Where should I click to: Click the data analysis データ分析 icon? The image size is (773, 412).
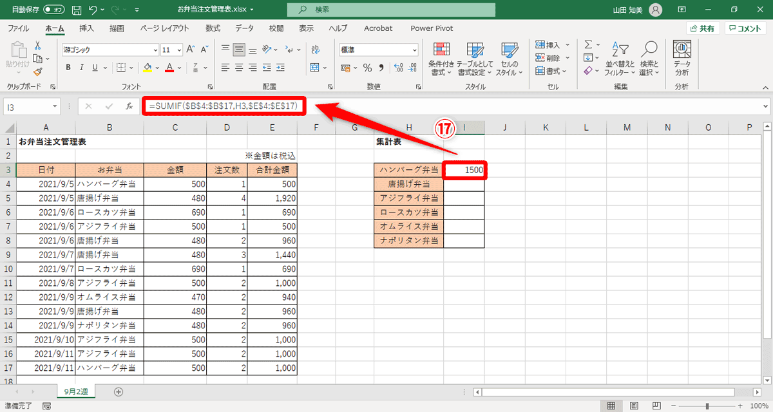pyautogui.click(x=682, y=59)
